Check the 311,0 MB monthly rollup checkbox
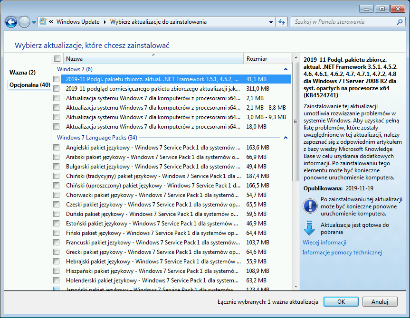Viewport: 410px width, 318px height. pos(56,89)
